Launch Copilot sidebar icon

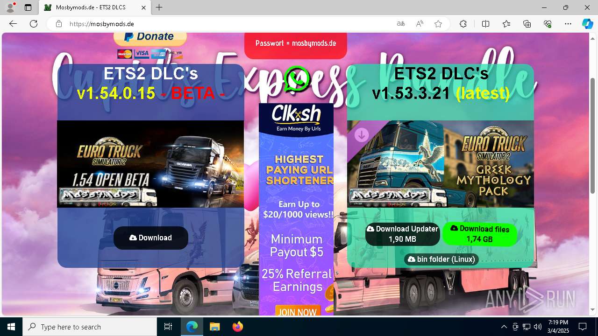point(587,24)
